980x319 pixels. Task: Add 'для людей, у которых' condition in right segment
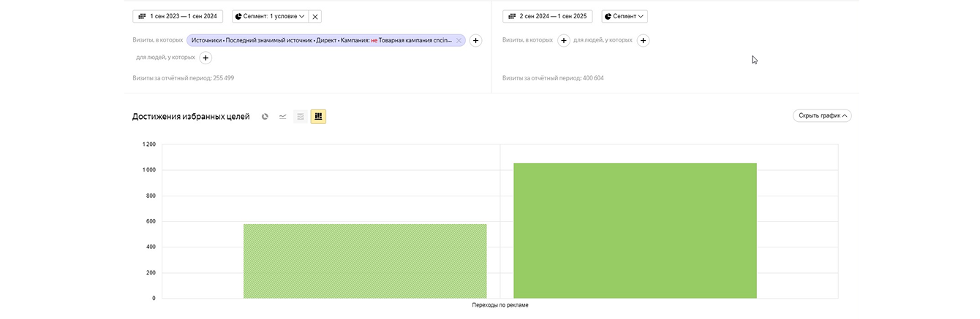pyautogui.click(x=643, y=41)
